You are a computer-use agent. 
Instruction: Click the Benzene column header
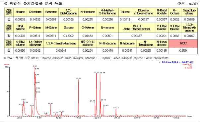point(51,12)
